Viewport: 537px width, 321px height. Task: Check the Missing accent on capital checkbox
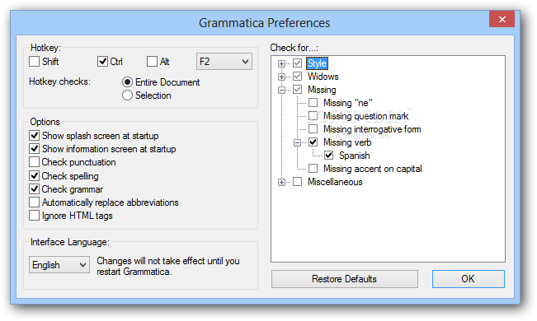point(313,169)
